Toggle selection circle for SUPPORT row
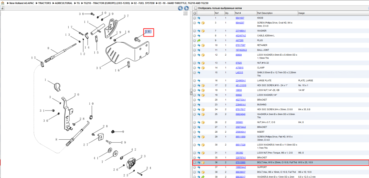The height and width of the screenshot is (178, 369). [x=194, y=167]
